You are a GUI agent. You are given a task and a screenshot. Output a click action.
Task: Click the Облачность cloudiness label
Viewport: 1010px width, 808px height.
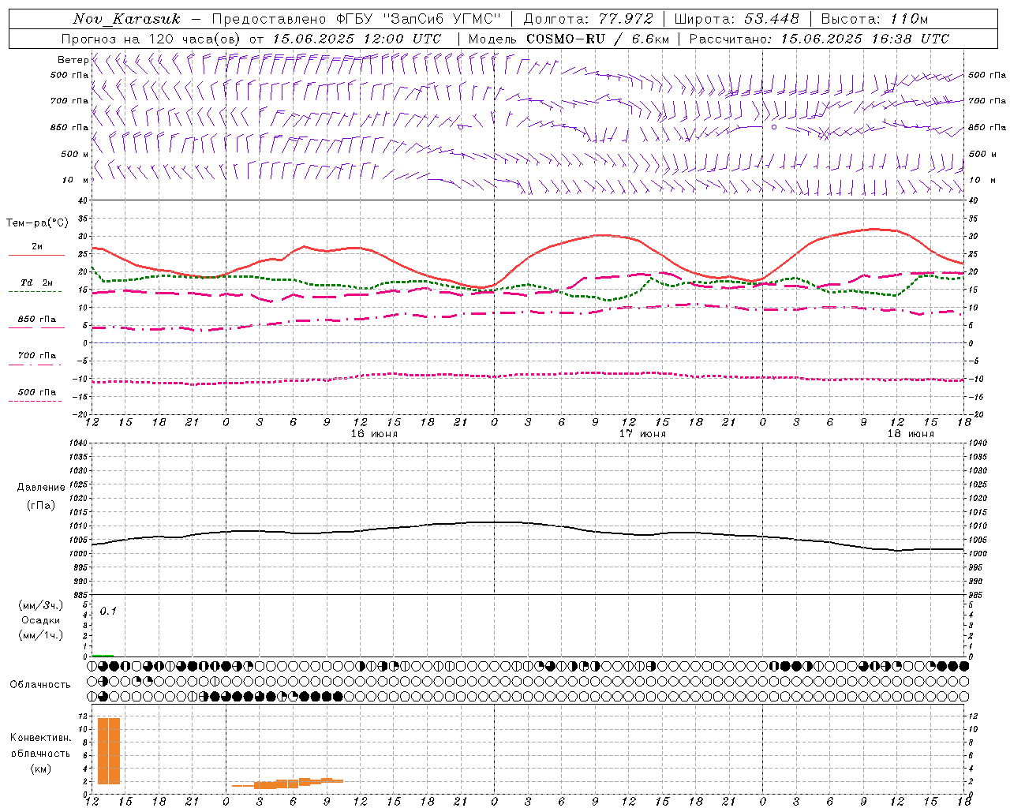40,684
